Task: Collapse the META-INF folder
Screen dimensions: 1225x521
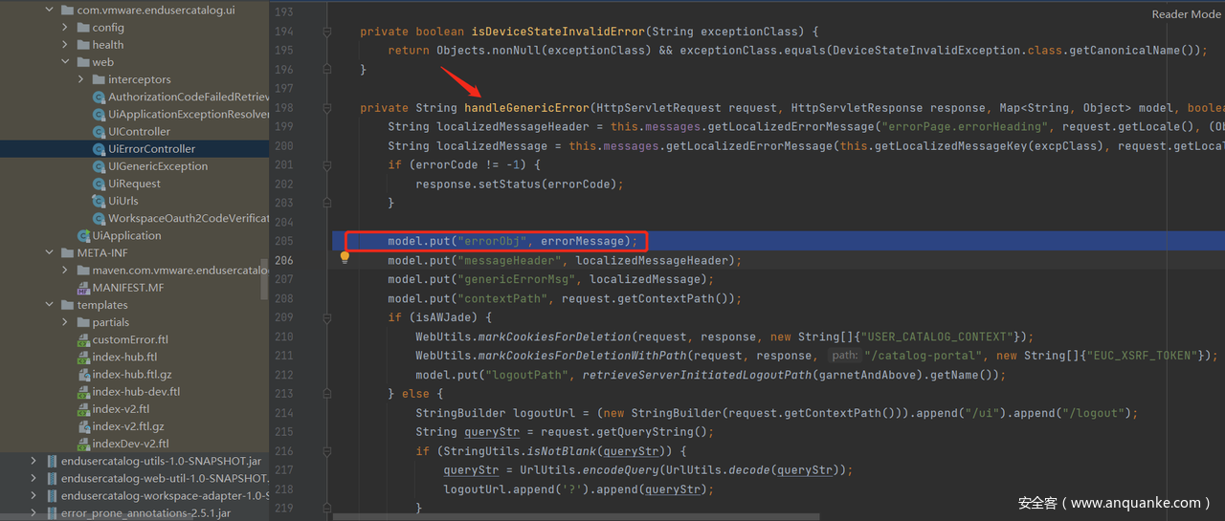Action: tap(50, 252)
